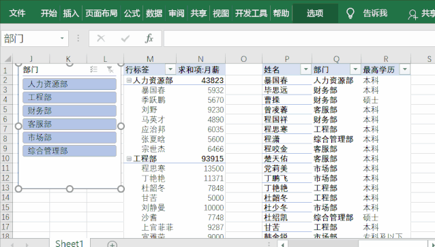The height and width of the screenshot is (247, 435).
Task: Switch to the 开发工具 ribbon tab
Action: click(251, 14)
